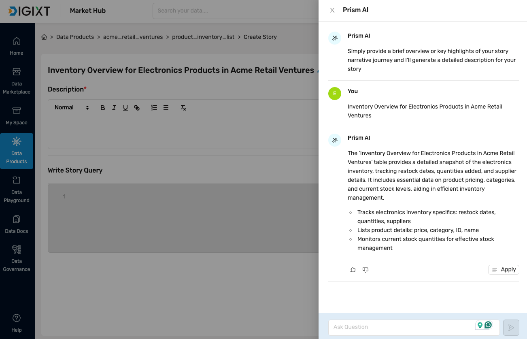Viewport: 527px width, 339px height.
Task: Open Help in the sidebar
Action: click(17, 323)
